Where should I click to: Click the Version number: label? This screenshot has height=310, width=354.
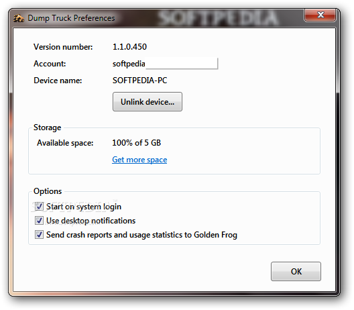pyautogui.click(x=63, y=47)
